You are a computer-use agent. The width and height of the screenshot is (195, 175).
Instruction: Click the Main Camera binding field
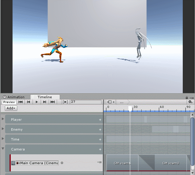click(x=37, y=163)
